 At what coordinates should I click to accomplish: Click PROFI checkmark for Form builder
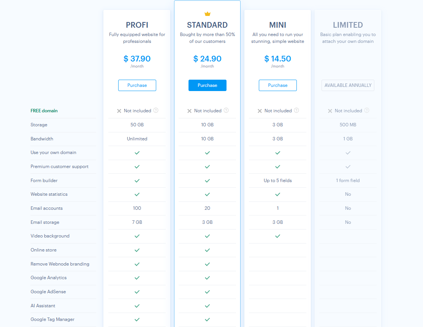pyautogui.click(x=137, y=181)
